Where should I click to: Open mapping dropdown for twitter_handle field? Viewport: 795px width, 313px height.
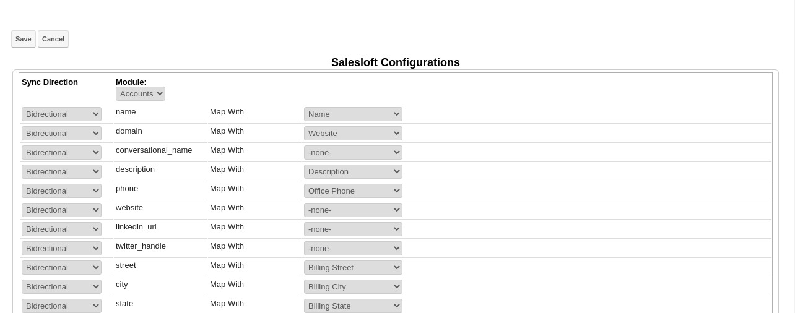tap(353, 249)
